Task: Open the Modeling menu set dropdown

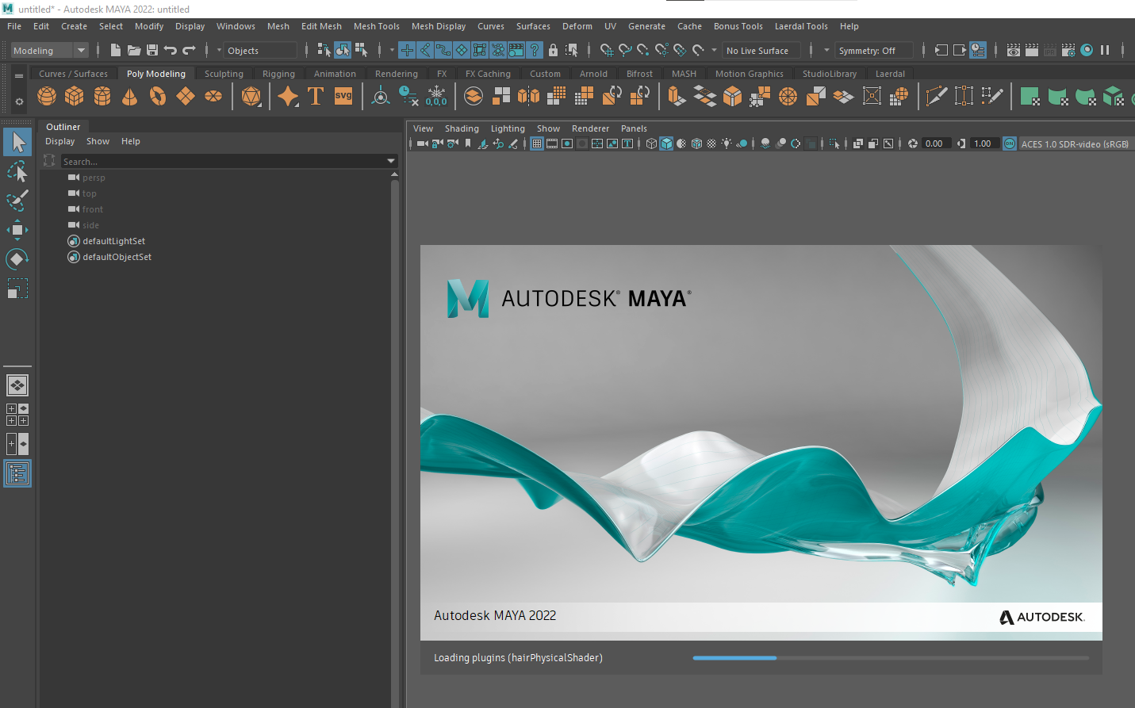Action: [x=50, y=50]
